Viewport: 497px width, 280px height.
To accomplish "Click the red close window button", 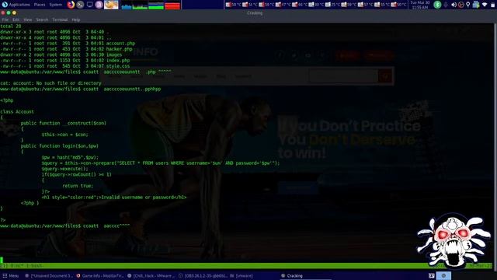I will tap(3, 13).
